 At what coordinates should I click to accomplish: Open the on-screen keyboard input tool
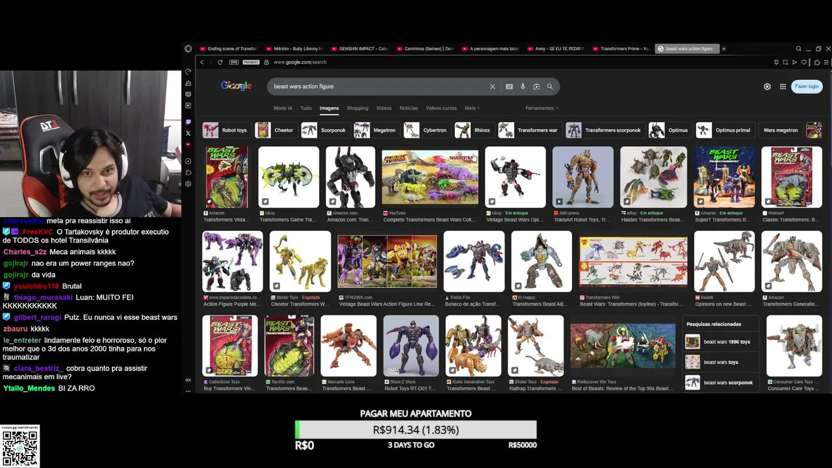coord(509,86)
